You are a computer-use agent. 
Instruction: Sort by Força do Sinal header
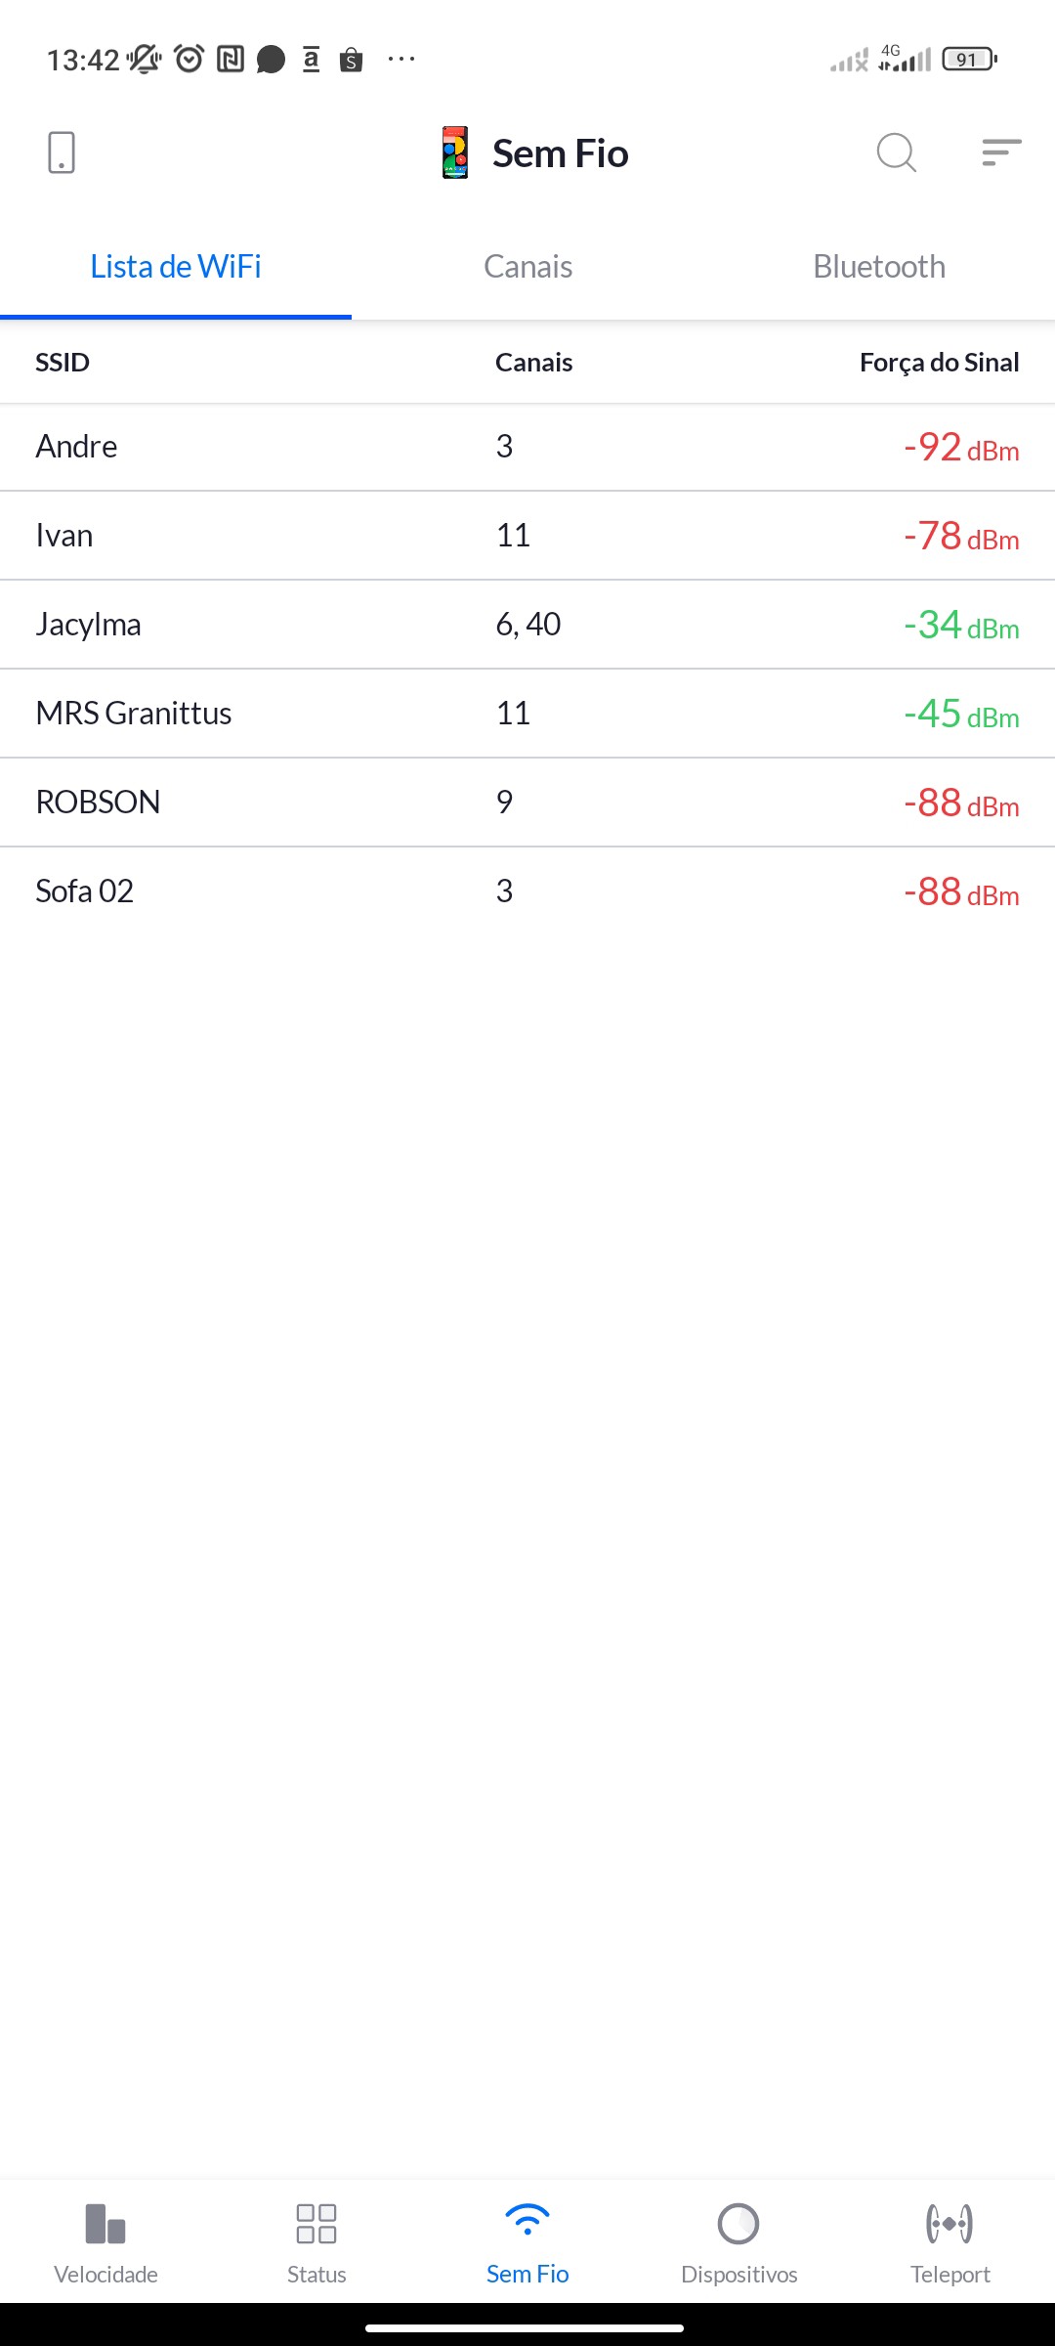pyautogui.click(x=939, y=363)
